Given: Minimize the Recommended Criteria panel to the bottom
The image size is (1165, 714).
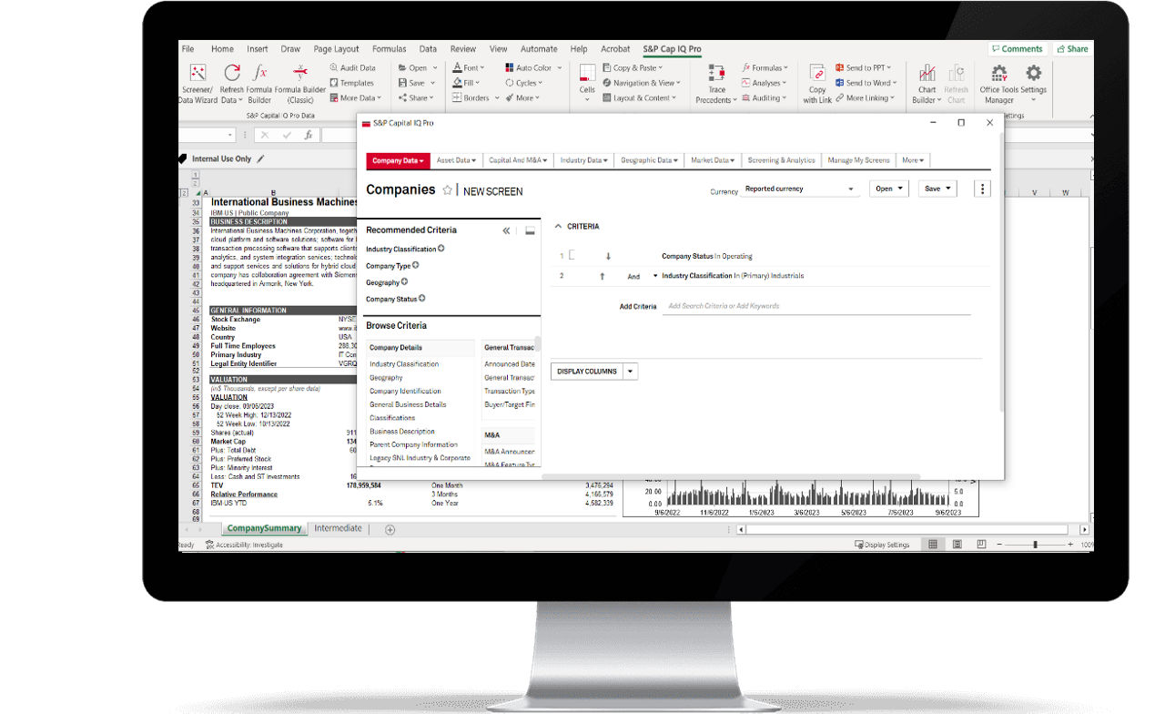Looking at the screenshot, I should point(530,230).
